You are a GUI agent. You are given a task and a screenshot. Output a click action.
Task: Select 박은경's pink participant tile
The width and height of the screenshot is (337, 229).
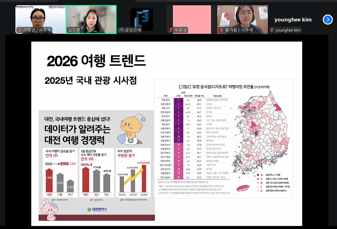pos(192,19)
